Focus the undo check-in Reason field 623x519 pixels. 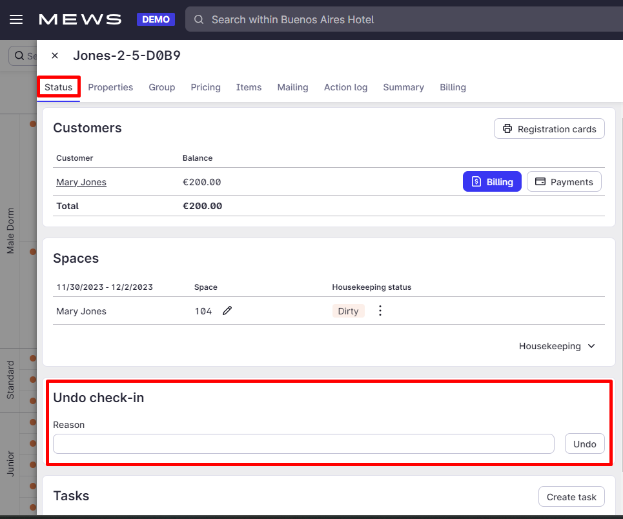[x=303, y=444]
